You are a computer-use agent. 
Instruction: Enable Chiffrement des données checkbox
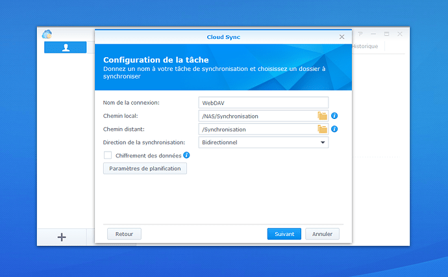108,155
